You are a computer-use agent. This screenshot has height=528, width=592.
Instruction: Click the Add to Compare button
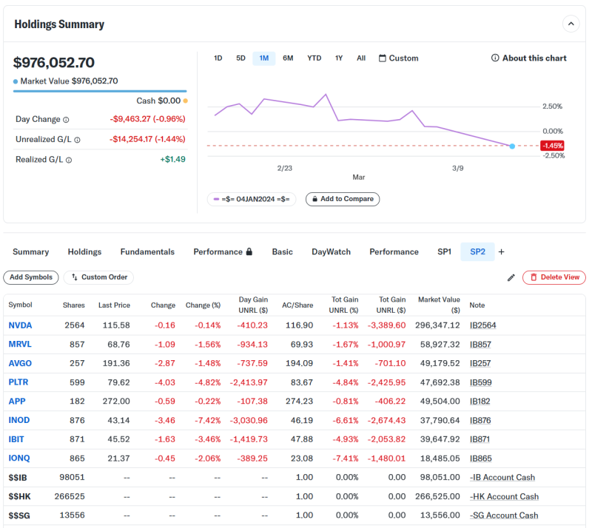[x=343, y=199]
